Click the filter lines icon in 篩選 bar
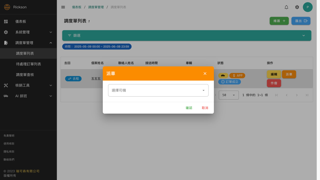Image resolution: width=320 pixels, height=180 pixels. coord(69,35)
